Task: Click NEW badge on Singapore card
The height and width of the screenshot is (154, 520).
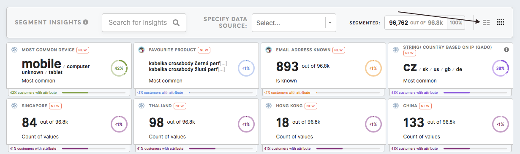Action: 55,106
